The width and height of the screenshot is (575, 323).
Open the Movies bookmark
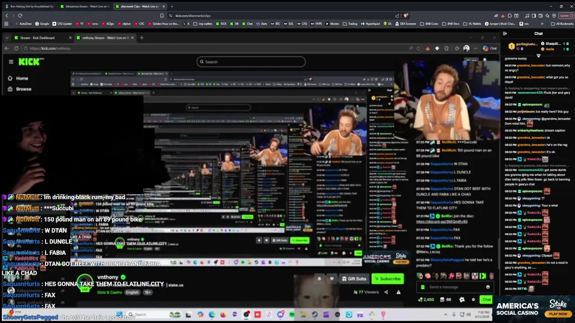pos(332,24)
